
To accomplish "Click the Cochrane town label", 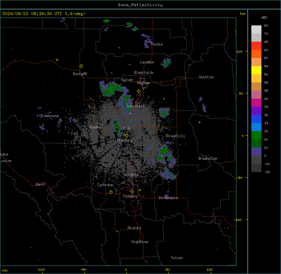I will 105,185.
